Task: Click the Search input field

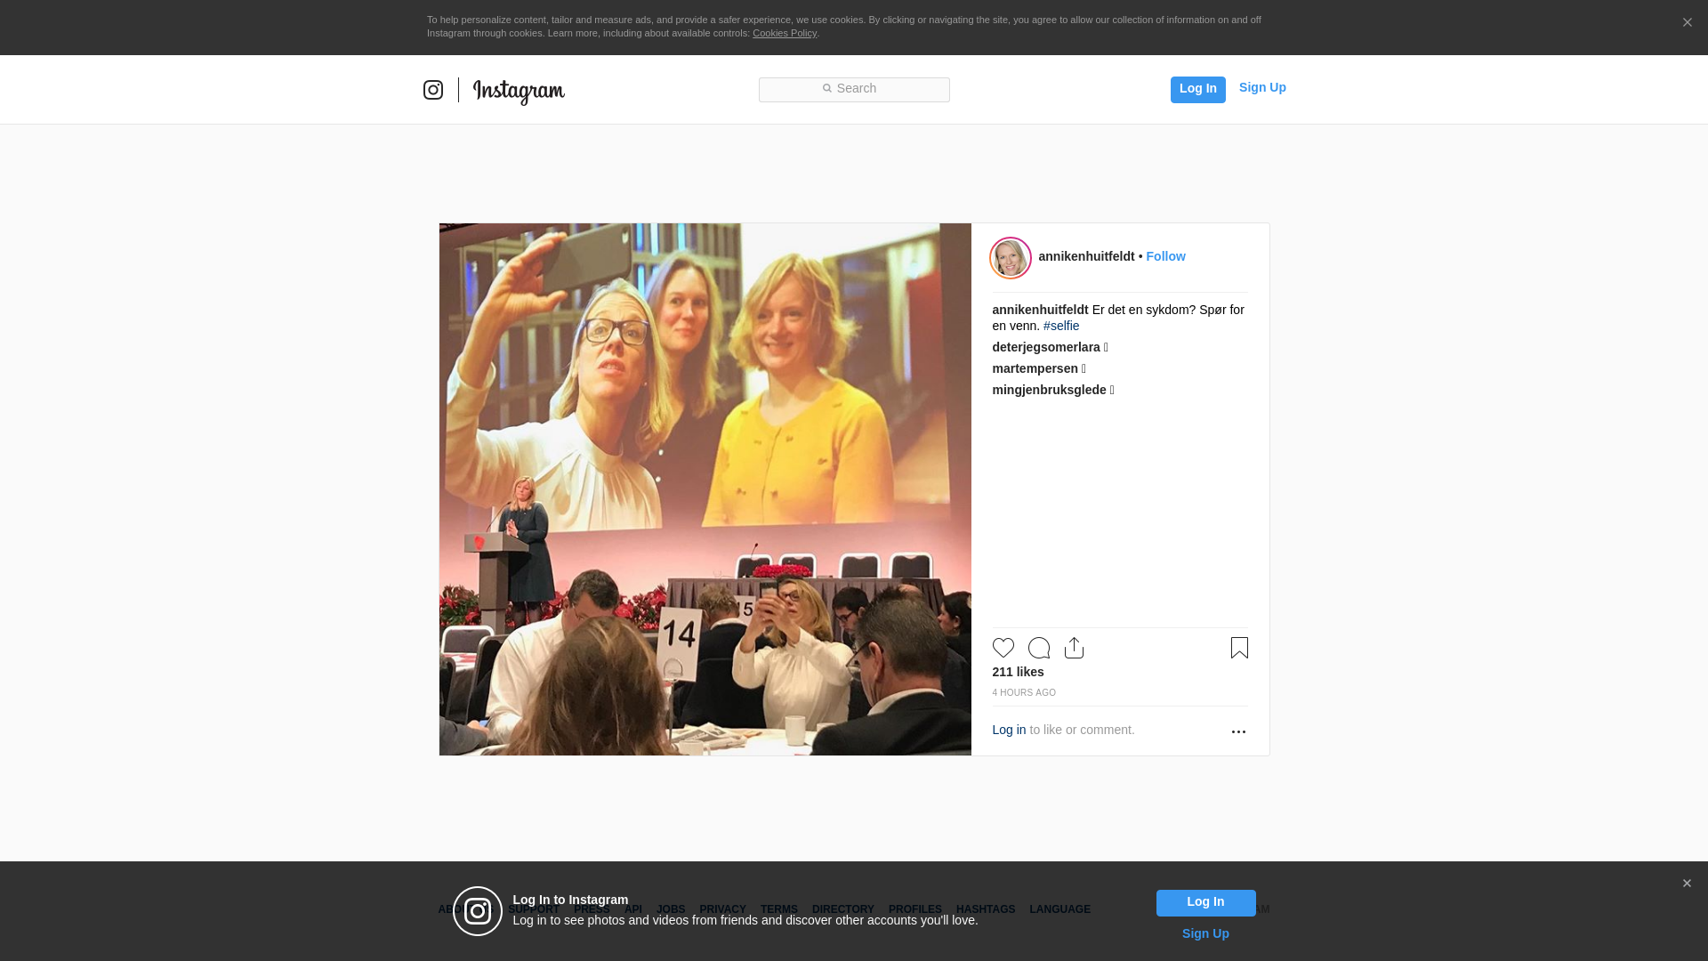Action: 854,89
